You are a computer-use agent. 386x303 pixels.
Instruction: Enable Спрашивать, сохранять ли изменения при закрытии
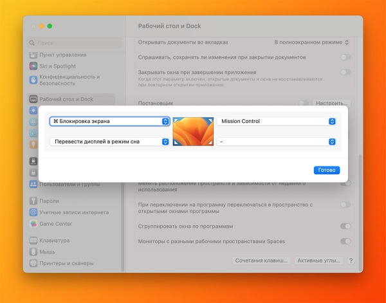345,57
